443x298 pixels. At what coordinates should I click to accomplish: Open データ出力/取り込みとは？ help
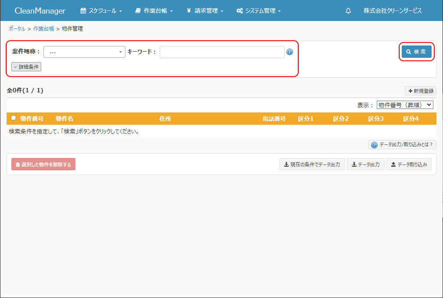(402, 145)
